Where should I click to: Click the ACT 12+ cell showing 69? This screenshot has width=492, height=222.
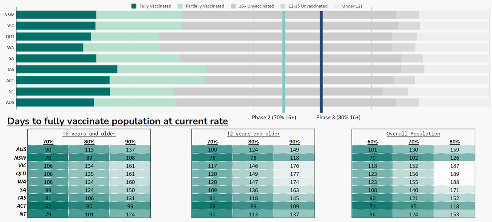[212, 206]
